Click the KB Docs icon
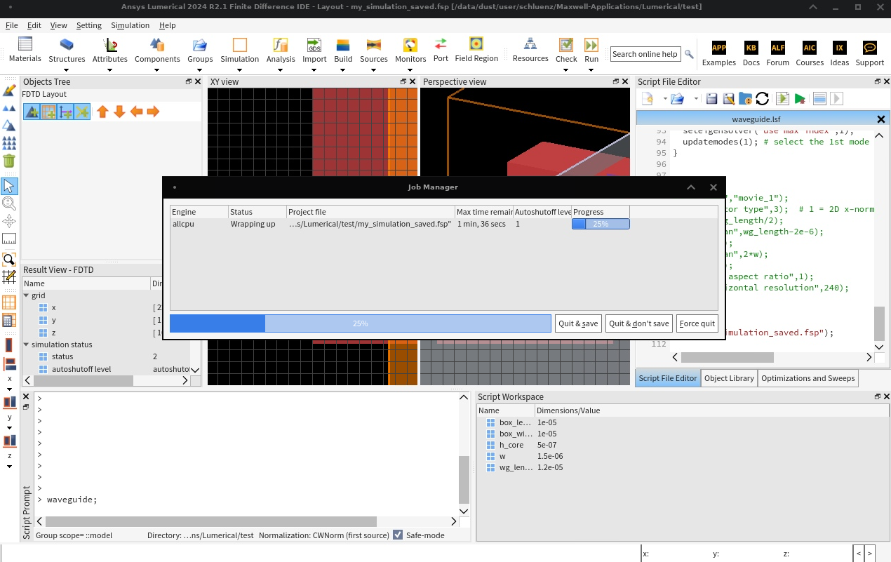The image size is (891, 562). click(751, 48)
